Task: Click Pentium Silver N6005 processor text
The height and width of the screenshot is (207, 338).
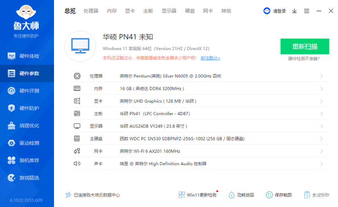Action: (170, 76)
